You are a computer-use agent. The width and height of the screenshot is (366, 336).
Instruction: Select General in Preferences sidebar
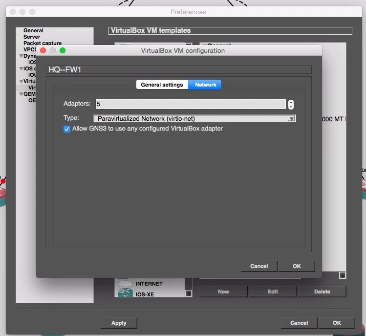[33, 30]
